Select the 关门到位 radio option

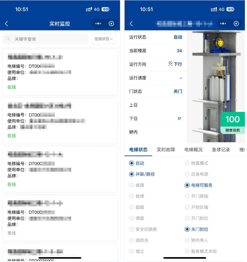point(187,229)
